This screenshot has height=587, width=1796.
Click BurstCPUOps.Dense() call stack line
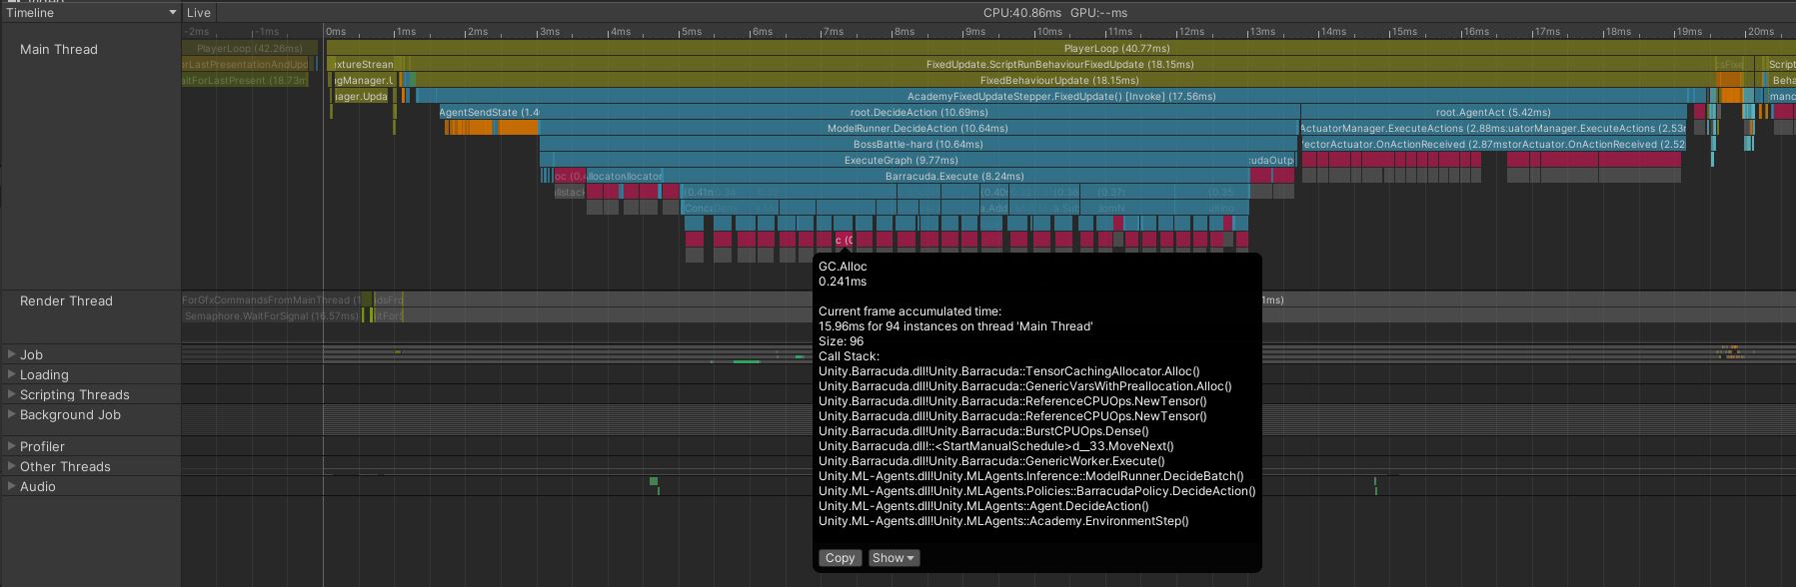(983, 431)
